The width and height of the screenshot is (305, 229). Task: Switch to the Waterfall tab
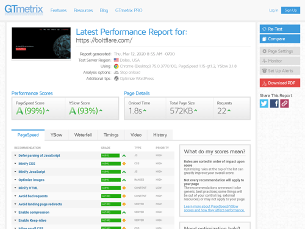(83, 135)
